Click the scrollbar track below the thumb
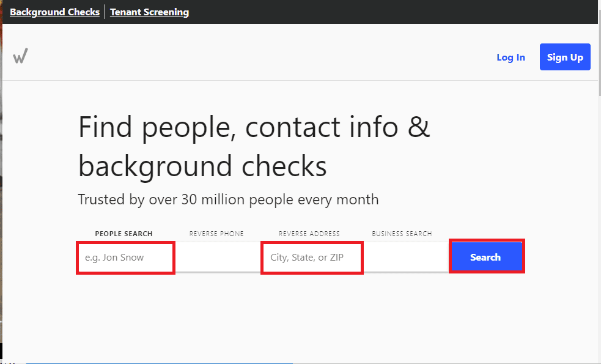This screenshot has height=364, width=601. pyautogui.click(x=599, y=230)
